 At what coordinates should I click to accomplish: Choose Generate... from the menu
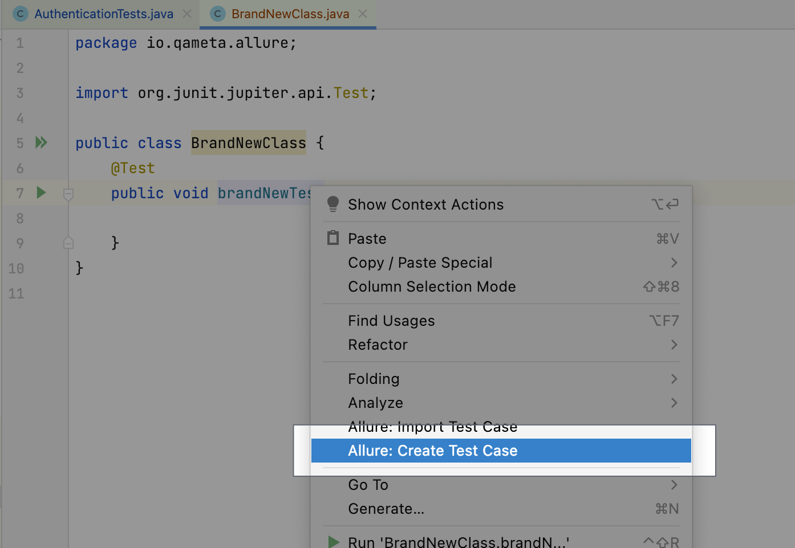386,508
